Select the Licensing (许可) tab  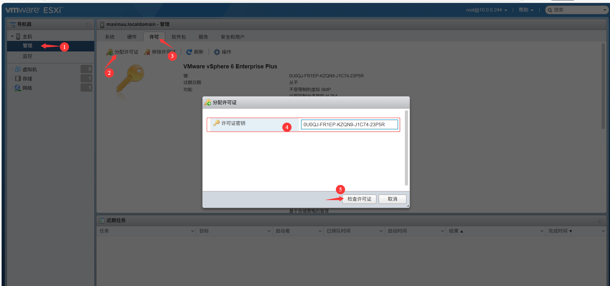pos(154,37)
